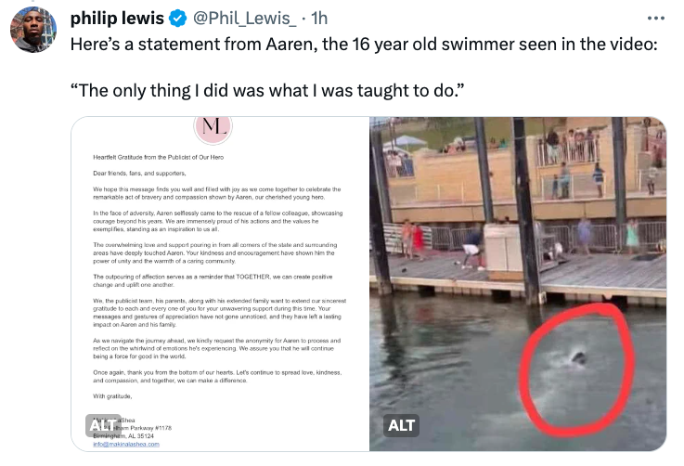Click the Birmingham, AL 35124 address line
This screenshot has height=466, width=684.
coord(123,436)
